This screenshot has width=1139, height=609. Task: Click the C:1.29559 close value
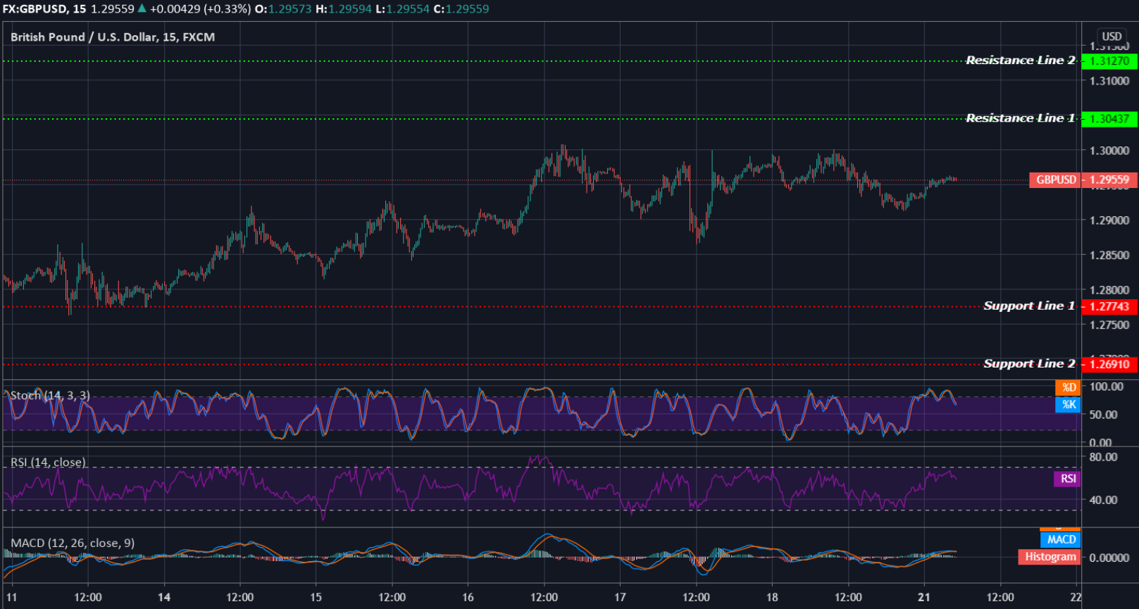461,8
